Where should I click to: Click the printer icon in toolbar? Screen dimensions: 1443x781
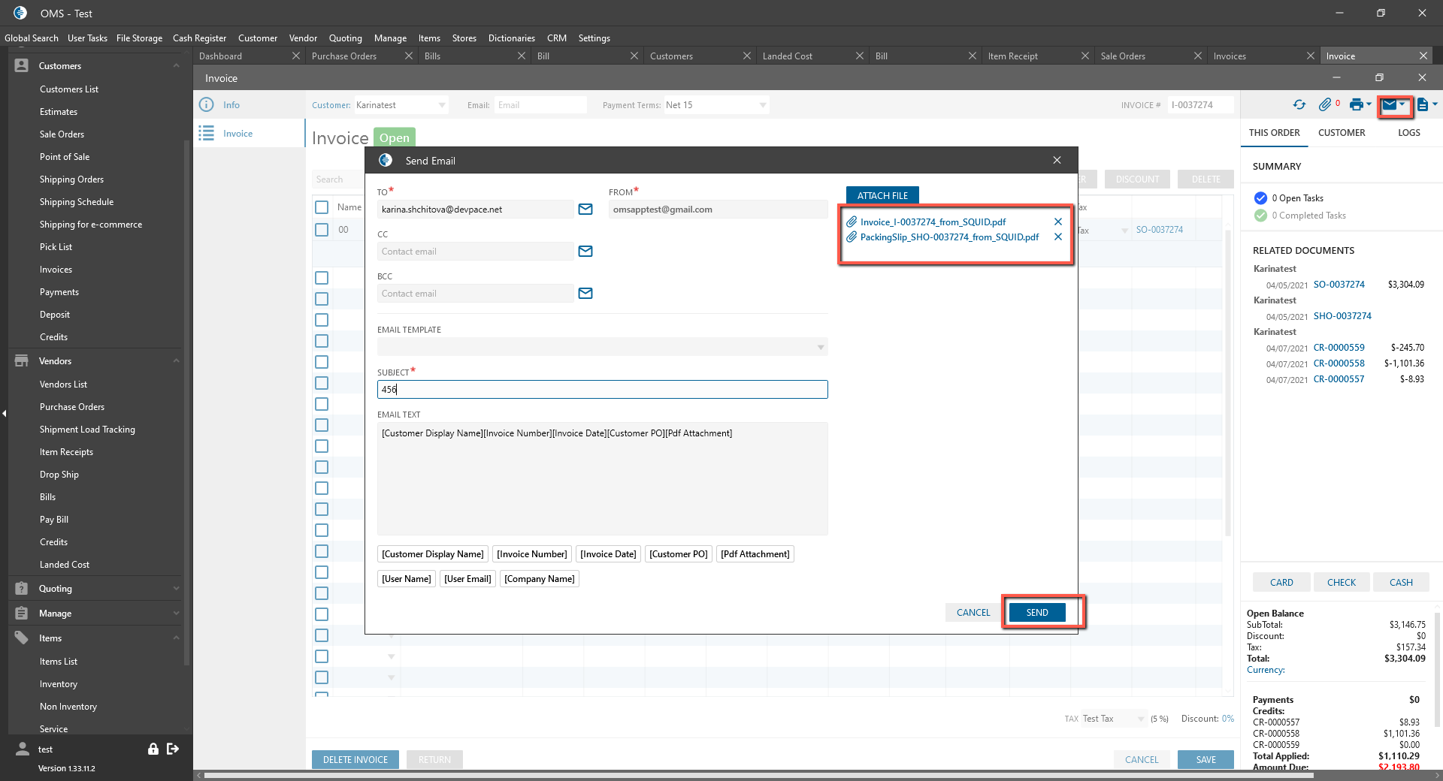coord(1356,105)
